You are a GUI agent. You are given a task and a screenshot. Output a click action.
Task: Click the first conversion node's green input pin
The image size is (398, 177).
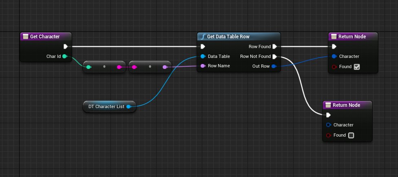click(88, 66)
